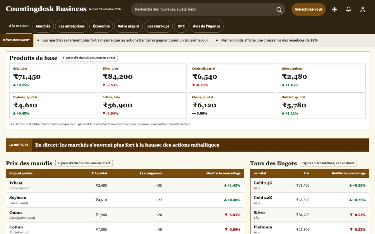Select the À la maison tab
Screen dimensions: 375x234
click(19, 26)
